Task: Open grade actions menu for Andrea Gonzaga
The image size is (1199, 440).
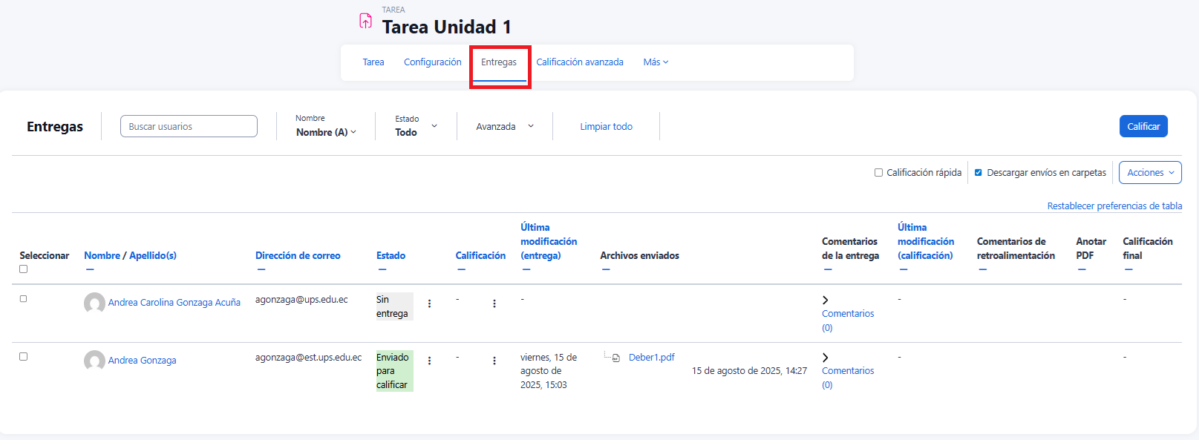Action: coord(494,361)
